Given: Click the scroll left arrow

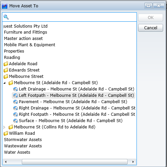Looking at the screenshot, I should [6, 162].
